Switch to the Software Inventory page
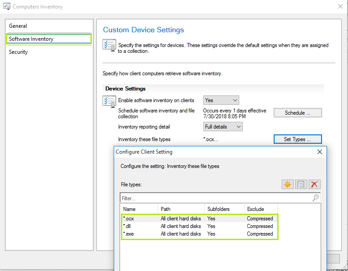Image resolution: width=348 pixels, height=271 pixels. coord(31,39)
